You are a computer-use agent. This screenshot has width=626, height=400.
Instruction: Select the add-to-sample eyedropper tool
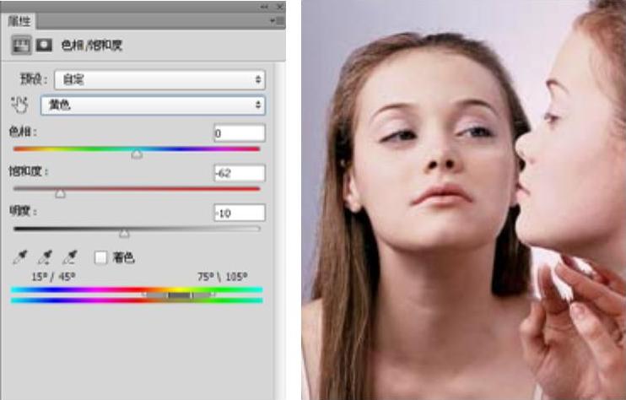pyautogui.click(x=46, y=257)
